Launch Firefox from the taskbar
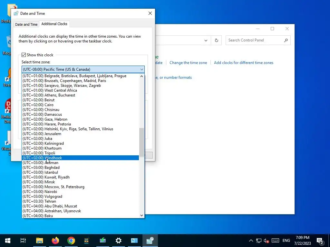330x247 pixels. pos(55,241)
